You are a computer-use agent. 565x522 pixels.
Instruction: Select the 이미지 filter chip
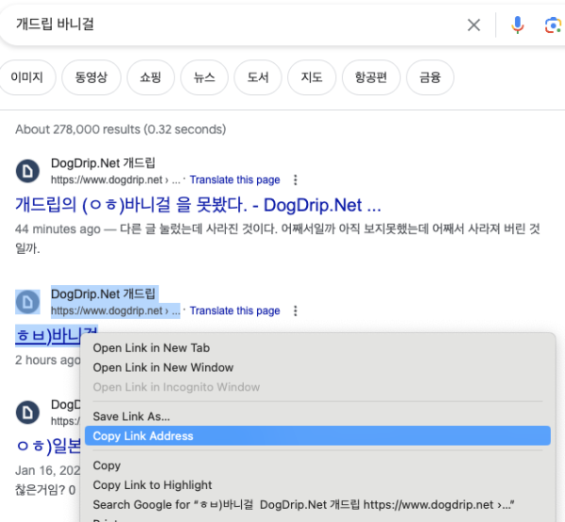point(27,77)
